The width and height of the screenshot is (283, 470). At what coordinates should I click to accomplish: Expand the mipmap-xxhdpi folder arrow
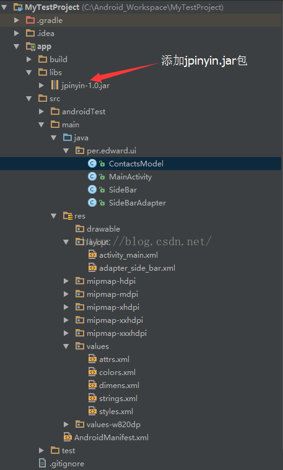click(66, 320)
